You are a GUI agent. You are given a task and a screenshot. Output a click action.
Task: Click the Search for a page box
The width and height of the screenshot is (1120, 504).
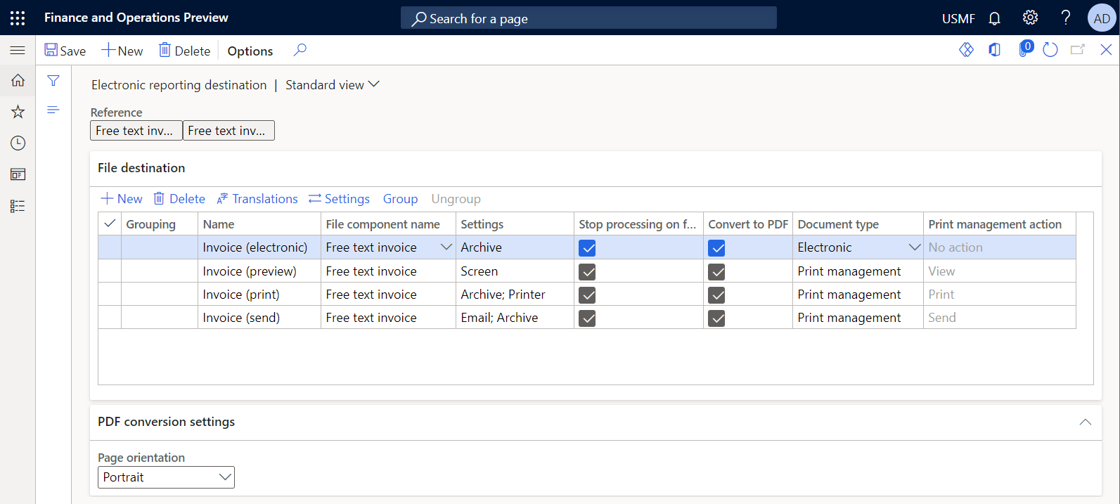coord(588,18)
